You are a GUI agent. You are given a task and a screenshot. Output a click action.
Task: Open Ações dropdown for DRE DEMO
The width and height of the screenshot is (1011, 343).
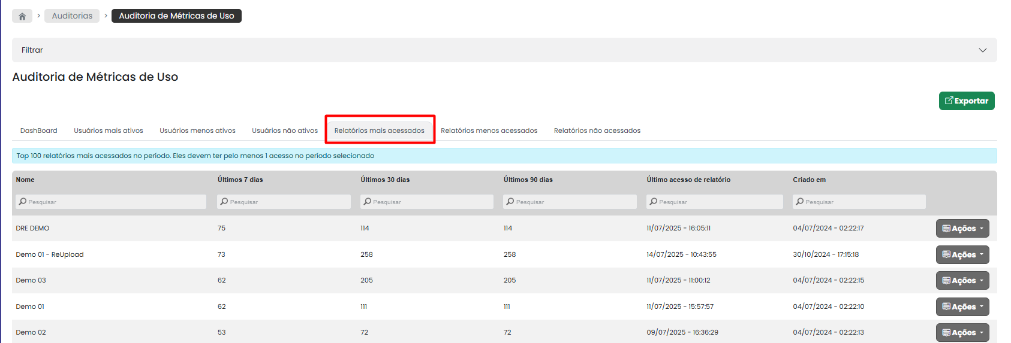coord(962,229)
